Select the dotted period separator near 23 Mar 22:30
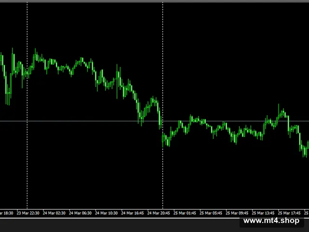Image resolution: width=309 pixels, height=232 pixels. click(27, 105)
